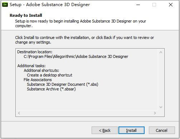The image size is (180, 139).
Task: Click the 'Ready to Install' heading
Action: [x=26, y=15]
